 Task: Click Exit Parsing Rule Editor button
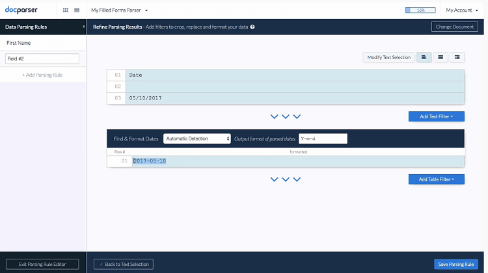pyautogui.click(x=42, y=265)
